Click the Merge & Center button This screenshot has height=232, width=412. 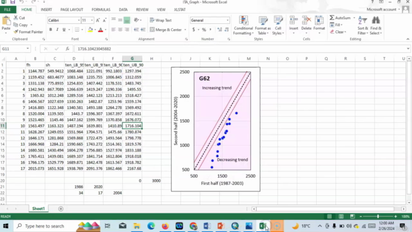click(166, 30)
